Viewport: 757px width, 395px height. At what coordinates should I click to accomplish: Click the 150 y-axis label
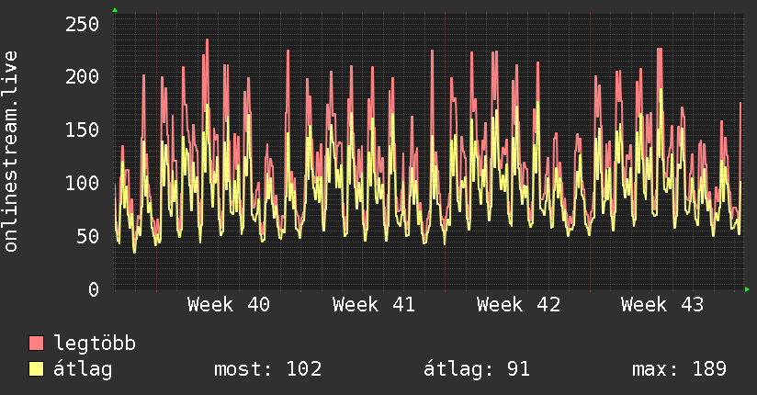(x=82, y=130)
